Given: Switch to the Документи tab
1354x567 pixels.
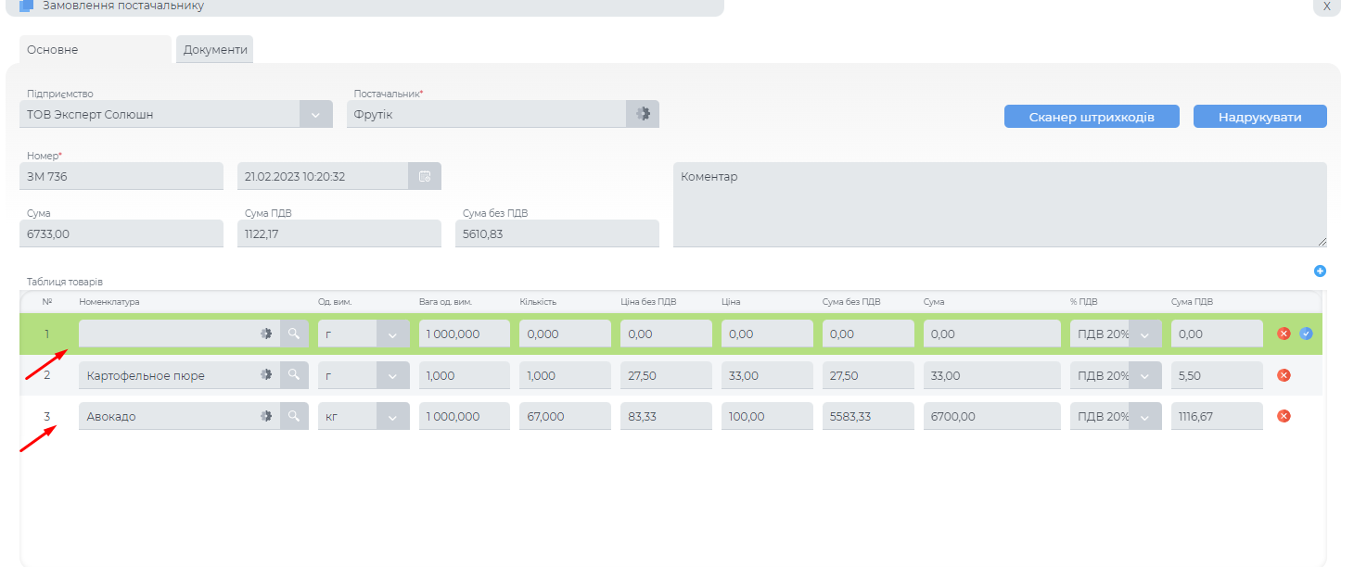Looking at the screenshot, I should click(215, 50).
